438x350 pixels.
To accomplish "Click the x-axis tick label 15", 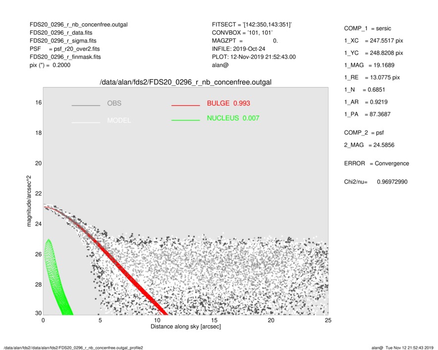I will click(x=214, y=320).
